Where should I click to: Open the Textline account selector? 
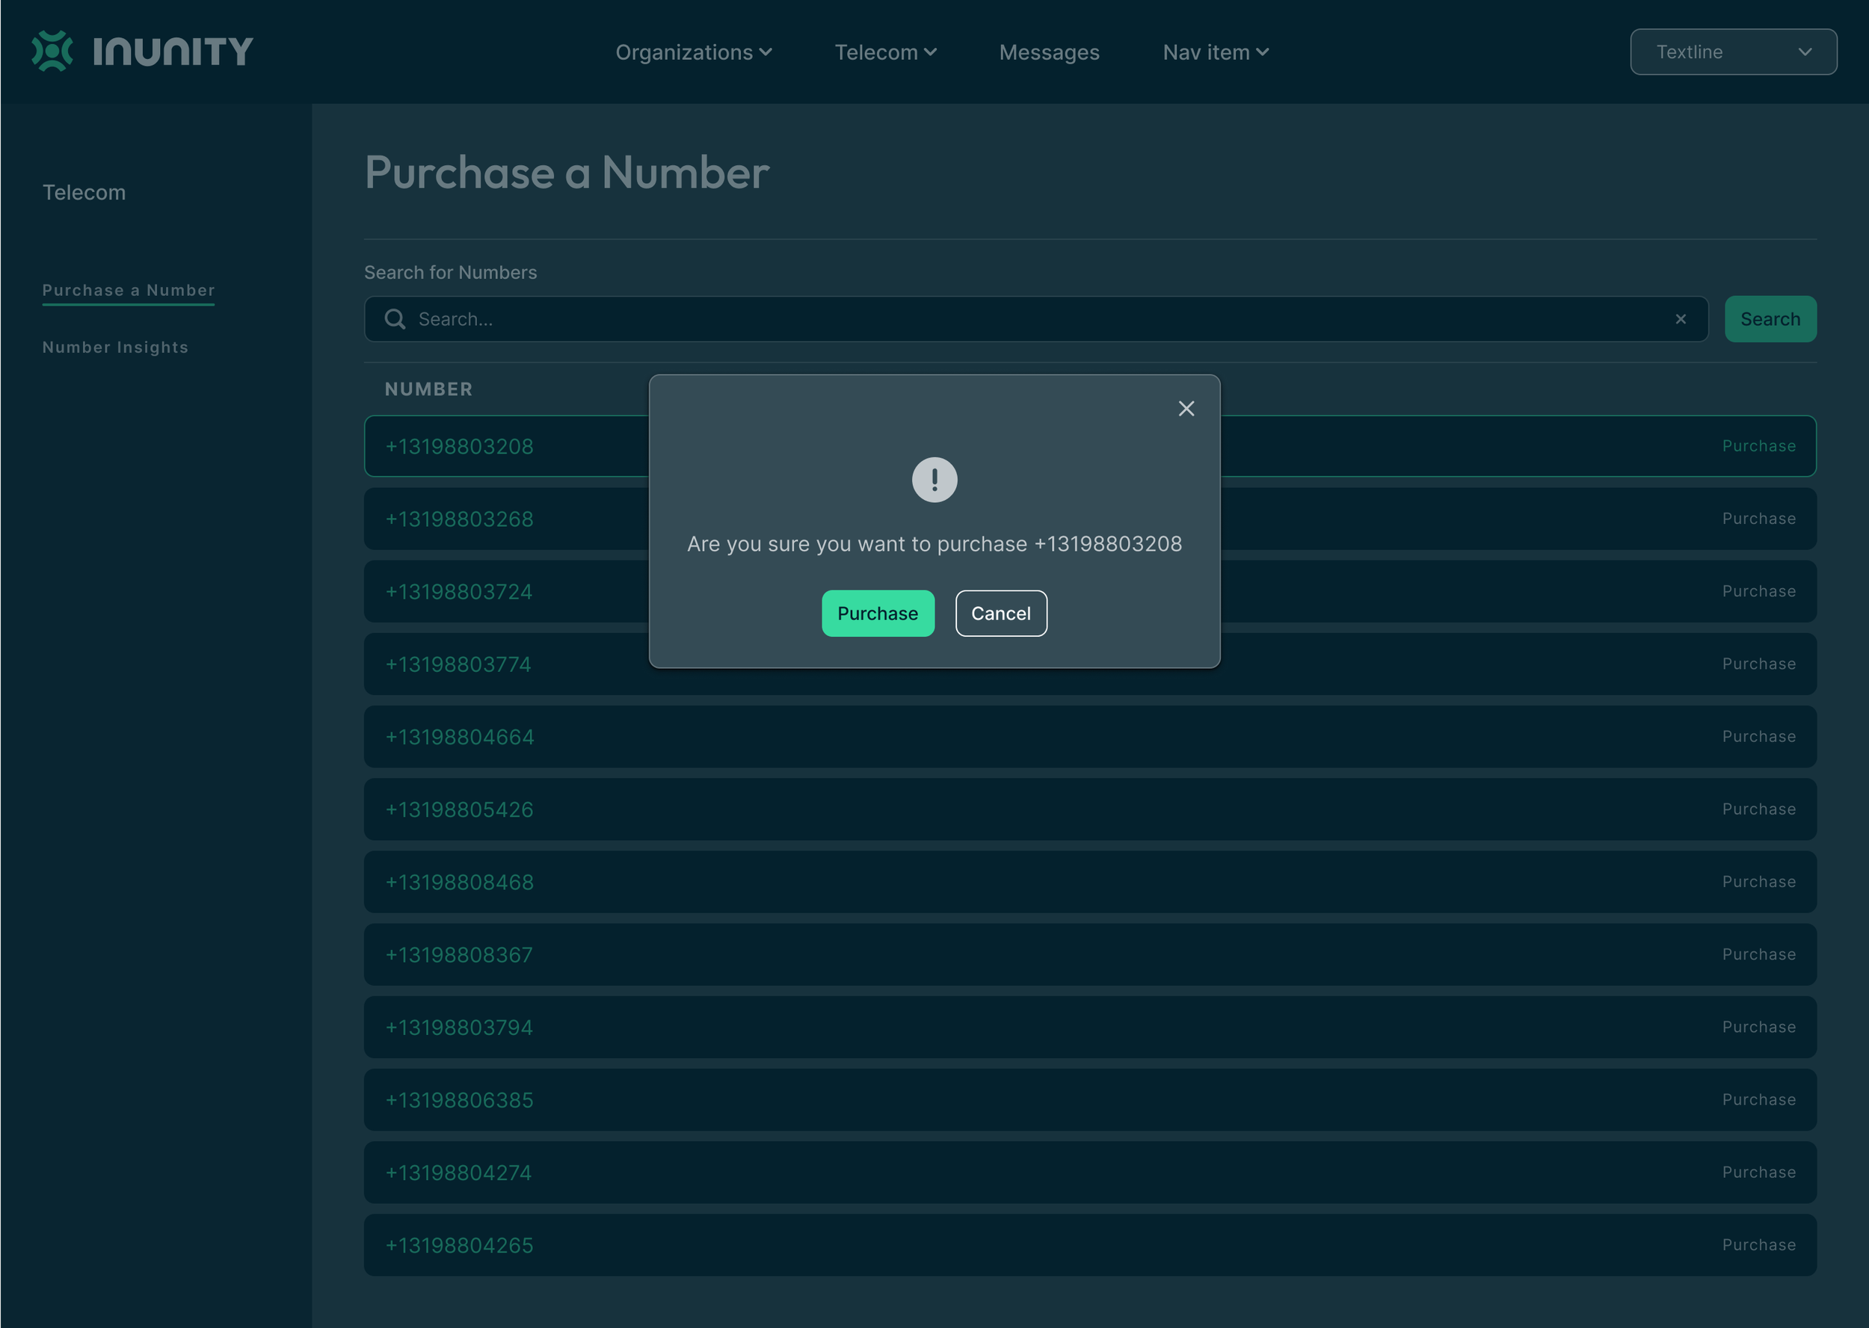click(1732, 52)
